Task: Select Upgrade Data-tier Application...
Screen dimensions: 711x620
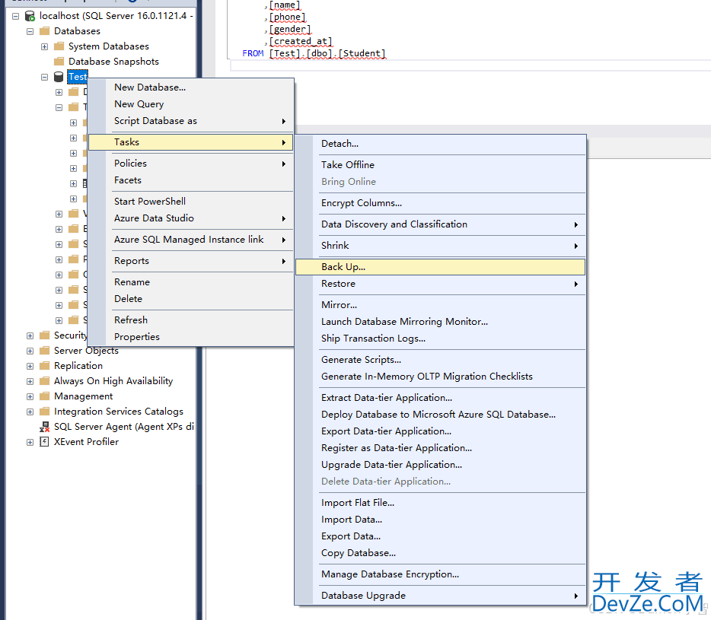Action: coord(440,465)
